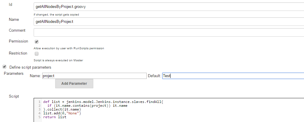Click the Id field containing getAllNodesByProject.groovy
Screen dimensions: 304x122
(168, 6)
